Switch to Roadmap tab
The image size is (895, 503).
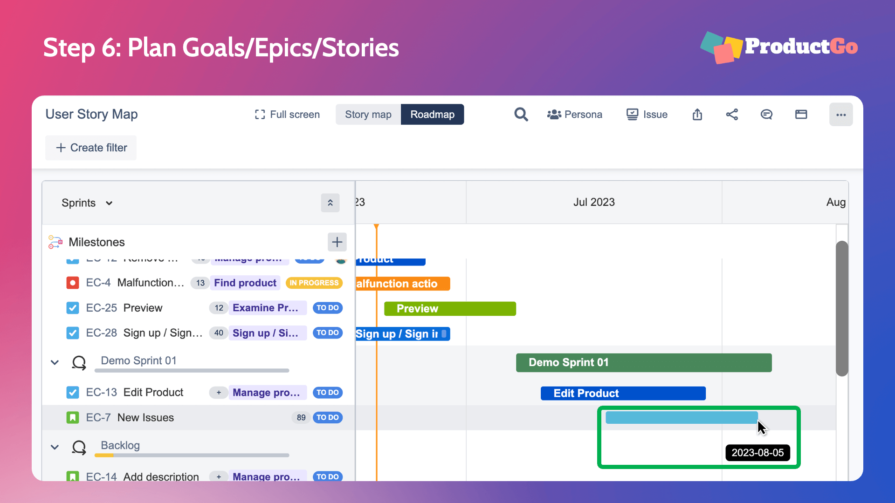tap(432, 115)
